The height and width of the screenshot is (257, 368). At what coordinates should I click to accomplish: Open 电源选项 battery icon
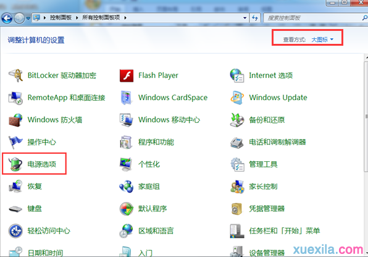[15, 164]
